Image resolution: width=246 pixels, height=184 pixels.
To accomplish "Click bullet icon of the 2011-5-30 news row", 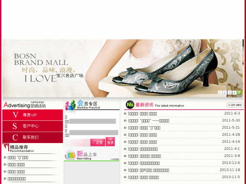I will (125, 121).
